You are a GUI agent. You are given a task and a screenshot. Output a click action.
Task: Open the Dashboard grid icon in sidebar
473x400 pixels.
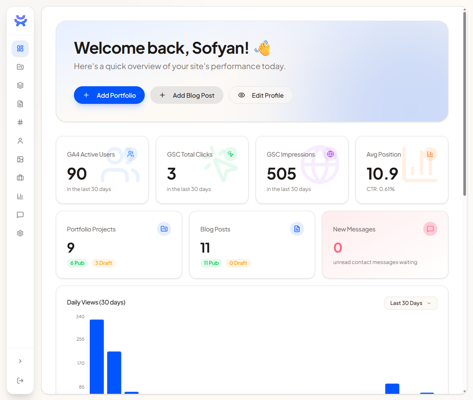(x=20, y=48)
